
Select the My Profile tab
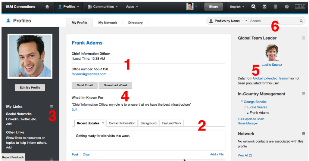pyautogui.click(x=79, y=23)
